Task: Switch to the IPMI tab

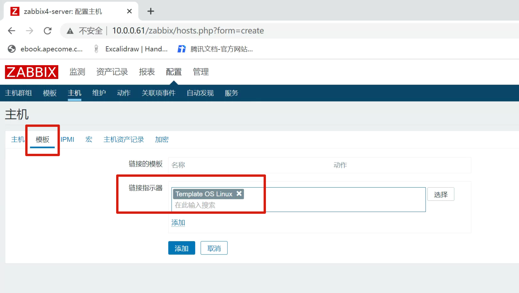Action: tap(67, 139)
